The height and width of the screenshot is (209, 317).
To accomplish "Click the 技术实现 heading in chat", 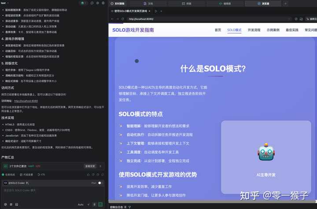I will [x=7, y=118].
